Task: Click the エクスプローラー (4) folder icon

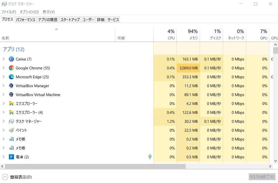Action: pos(11,113)
